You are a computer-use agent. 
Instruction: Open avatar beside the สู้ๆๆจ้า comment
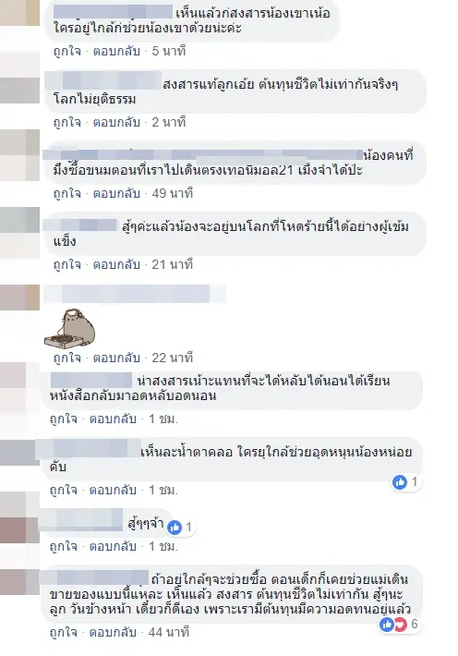coord(19,517)
